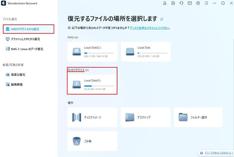Click the 1.00 GB Local Disk usage bar
The height and width of the screenshot is (157, 234).
point(152,53)
